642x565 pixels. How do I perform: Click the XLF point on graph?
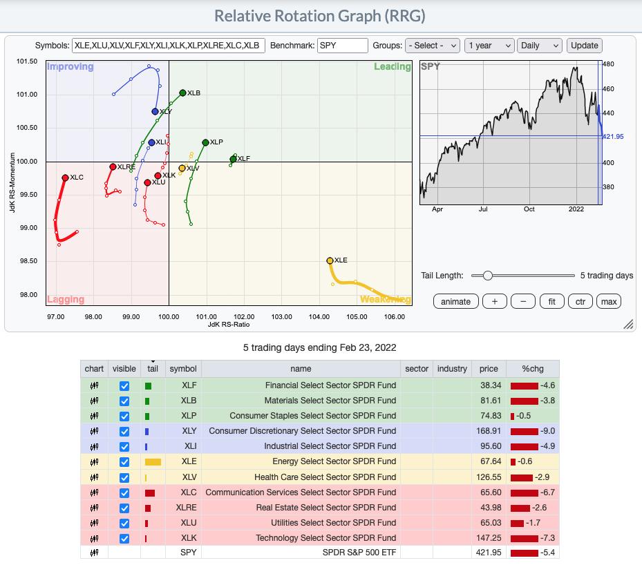[234, 159]
